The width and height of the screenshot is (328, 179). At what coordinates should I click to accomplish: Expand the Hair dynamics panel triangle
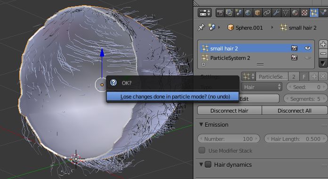201,164
